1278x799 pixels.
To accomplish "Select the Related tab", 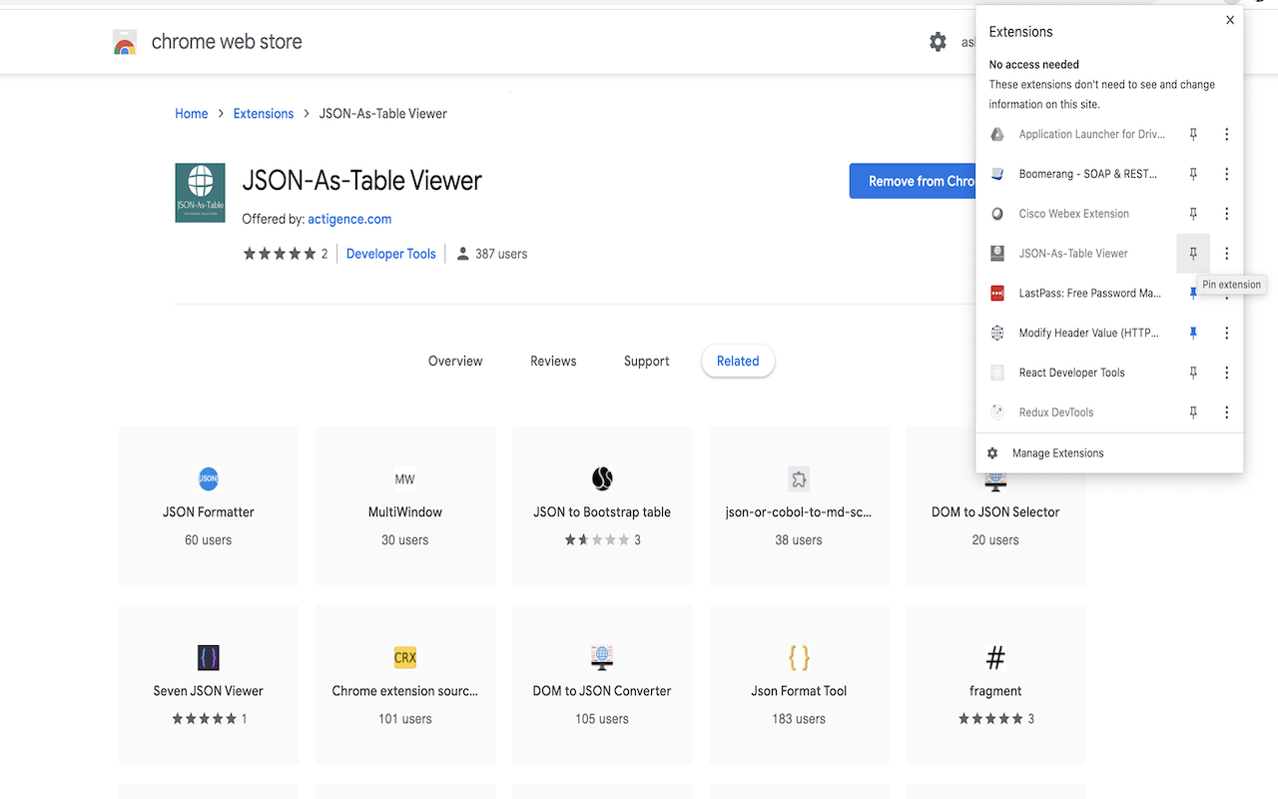I will [738, 362].
